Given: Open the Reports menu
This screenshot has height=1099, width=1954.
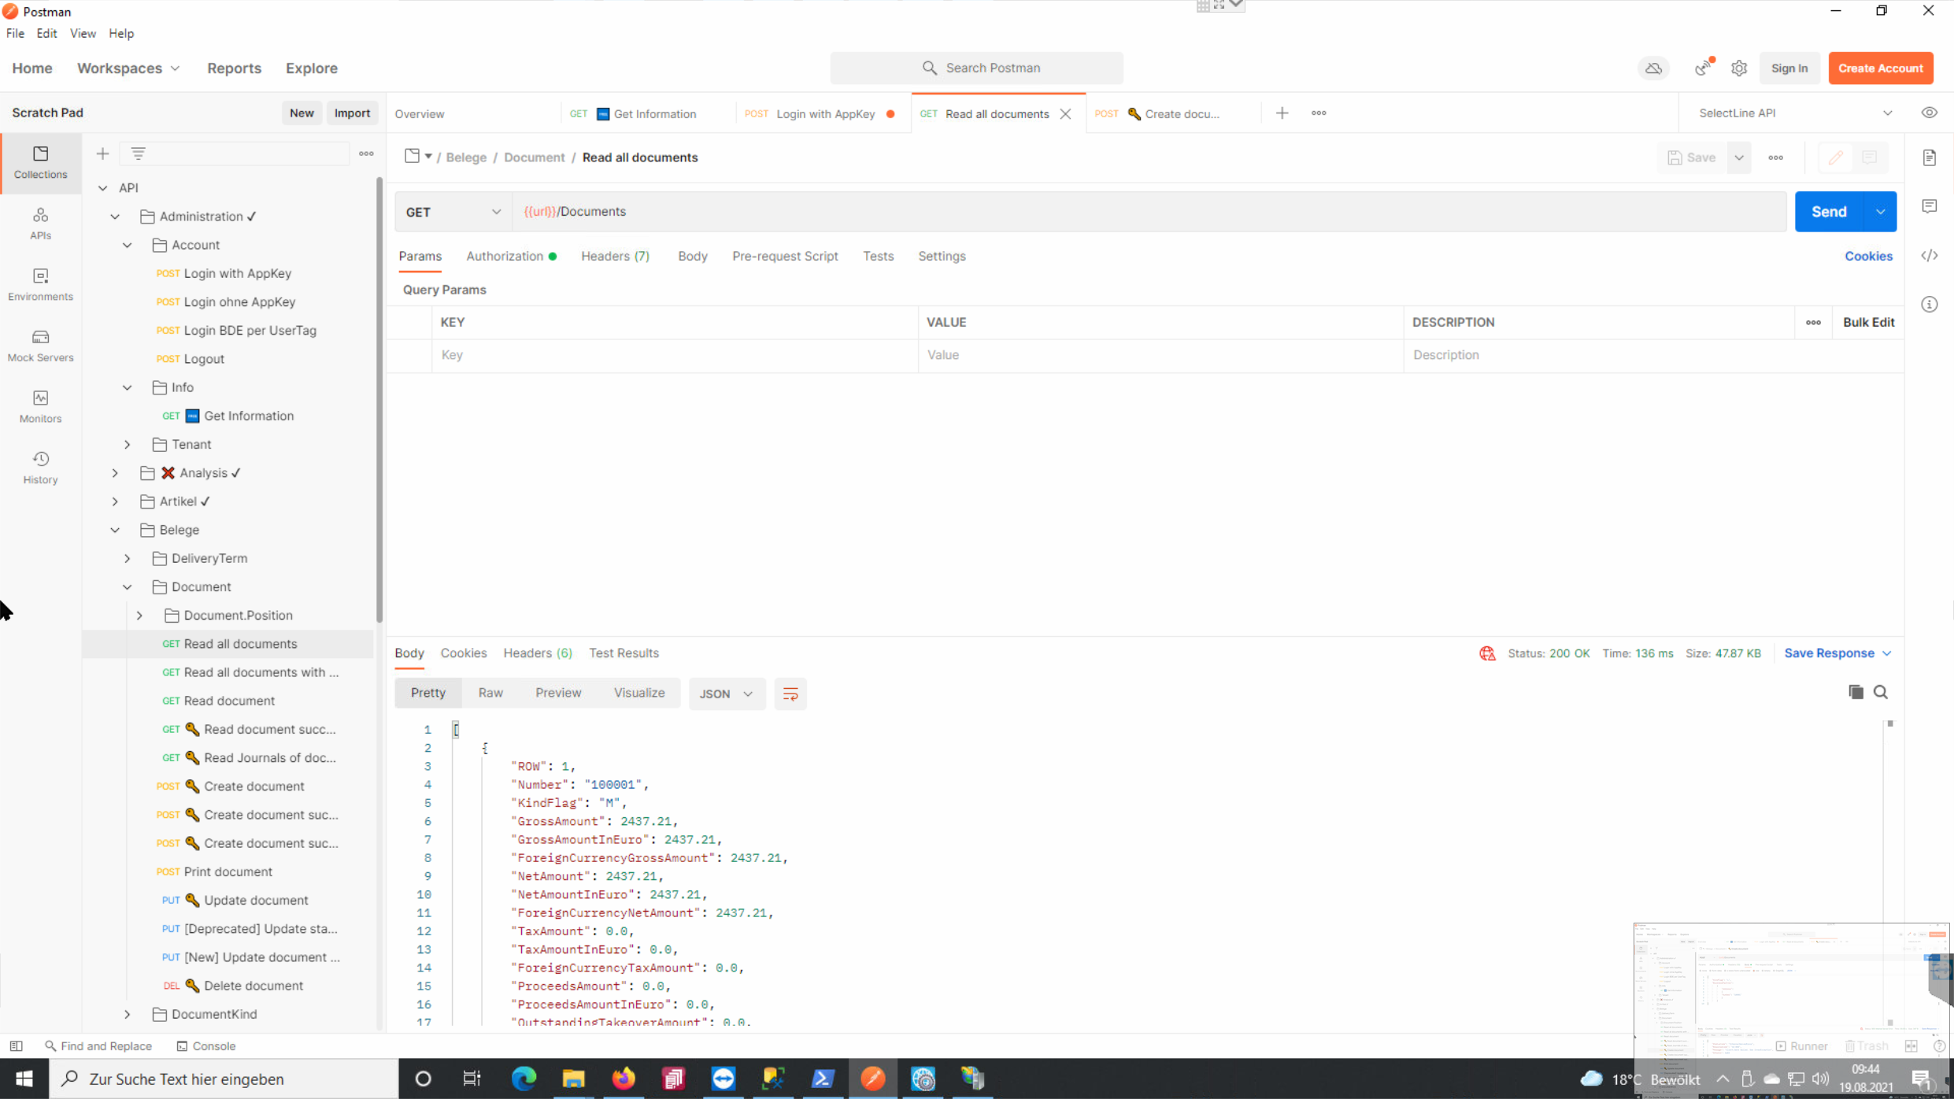Looking at the screenshot, I should [234, 68].
